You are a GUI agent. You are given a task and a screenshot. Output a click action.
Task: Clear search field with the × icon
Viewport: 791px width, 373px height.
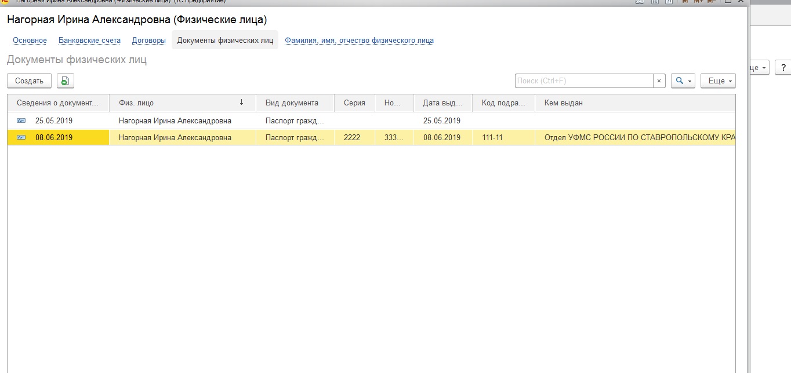coord(659,81)
